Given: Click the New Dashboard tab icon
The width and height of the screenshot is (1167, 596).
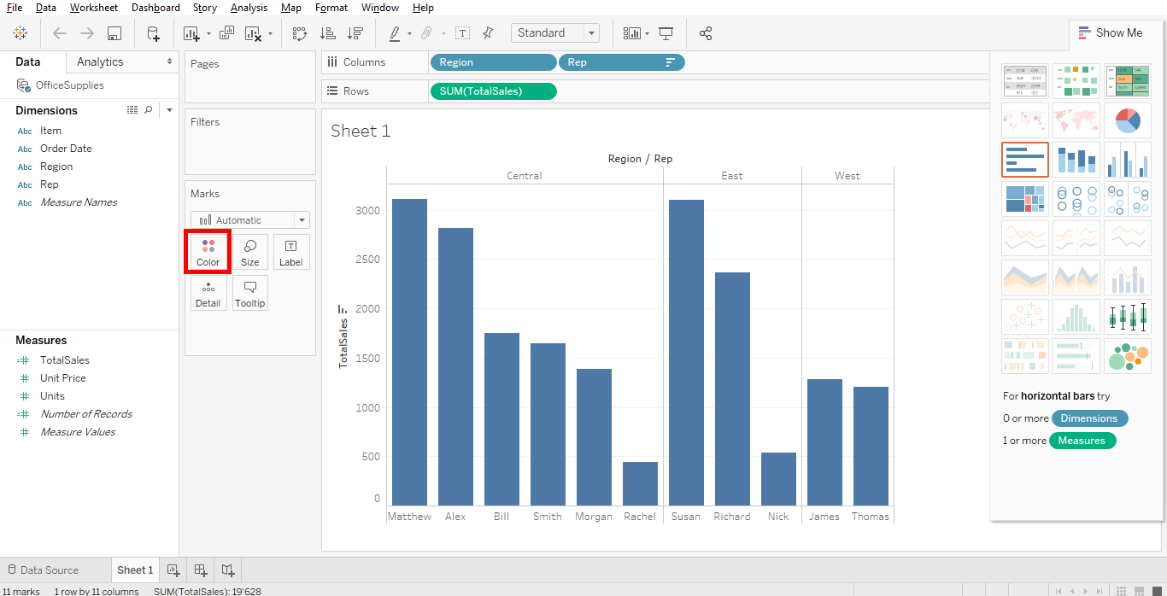Looking at the screenshot, I should click(201, 570).
